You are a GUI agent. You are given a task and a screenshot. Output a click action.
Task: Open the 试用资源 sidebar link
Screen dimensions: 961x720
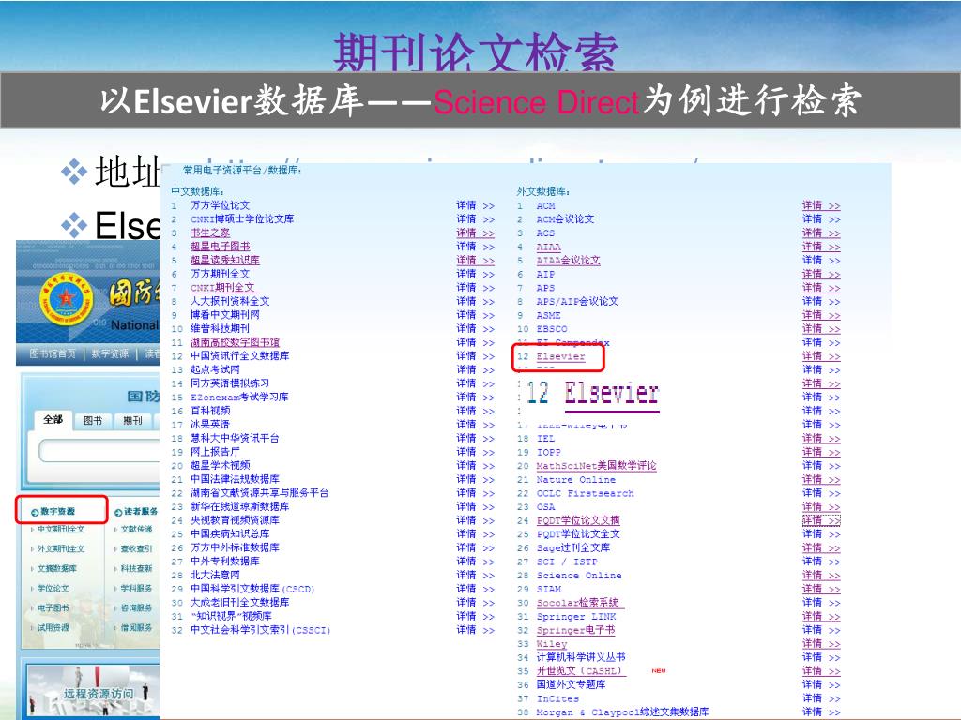(53, 627)
